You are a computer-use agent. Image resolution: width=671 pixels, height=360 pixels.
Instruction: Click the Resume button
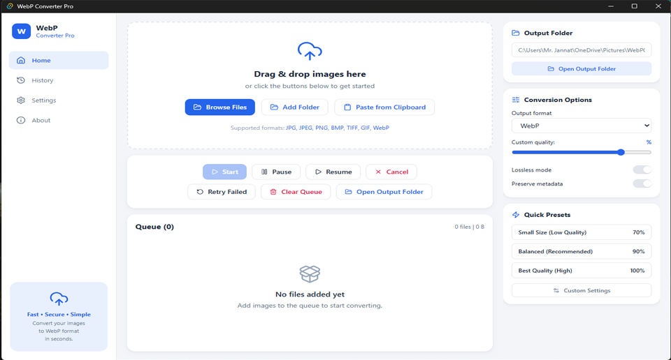click(x=333, y=172)
